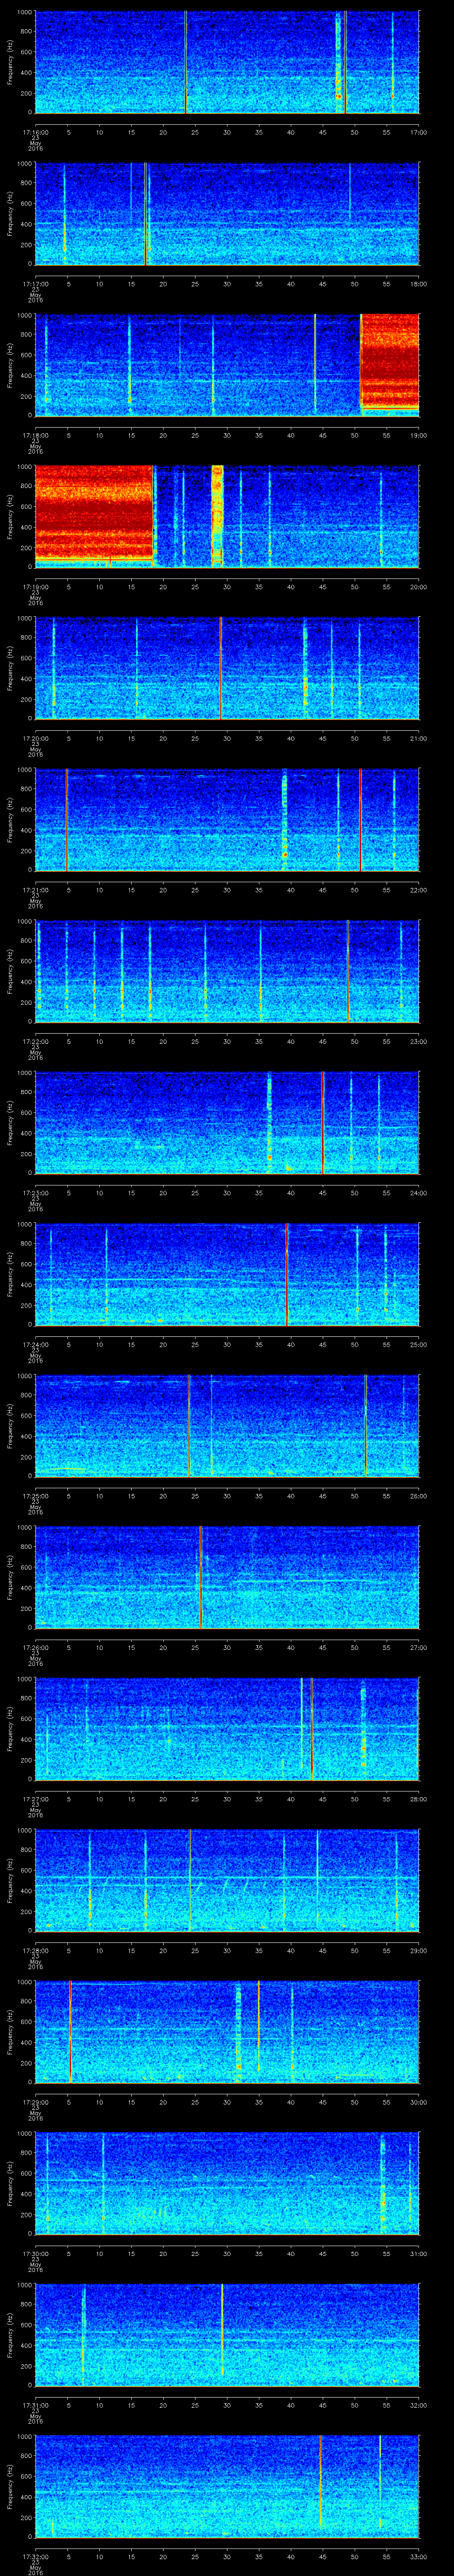Click the 17:17:00 start time label
Image resolution: width=454 pixels, height=2576 pixels.
coord(35,284)
